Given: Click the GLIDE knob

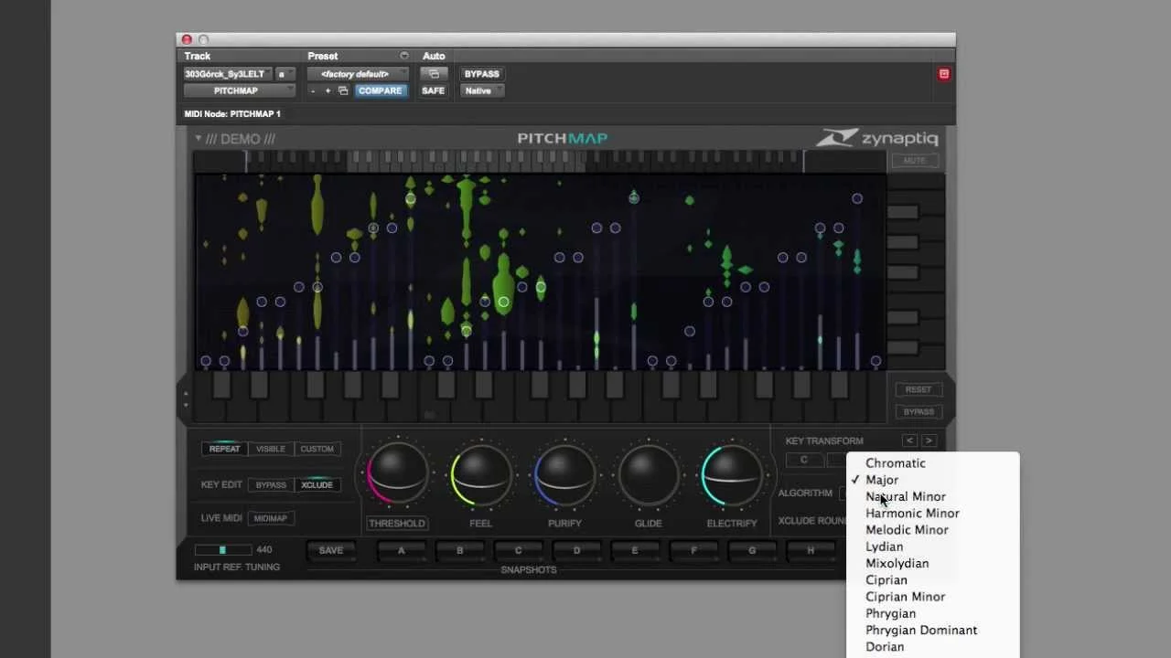Looking at the screenshot, I should (x=648, y=474).
